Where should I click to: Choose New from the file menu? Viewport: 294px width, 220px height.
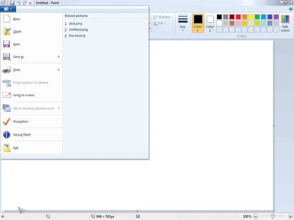(31, 19)
